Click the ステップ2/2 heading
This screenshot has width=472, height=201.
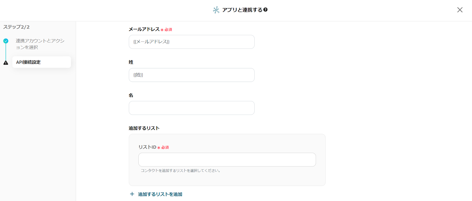pos(17,27)
